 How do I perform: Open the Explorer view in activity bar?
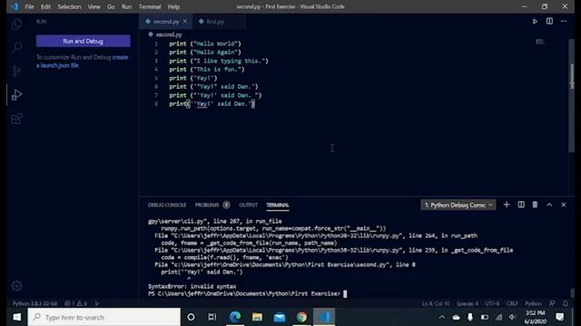click(16, 24)
